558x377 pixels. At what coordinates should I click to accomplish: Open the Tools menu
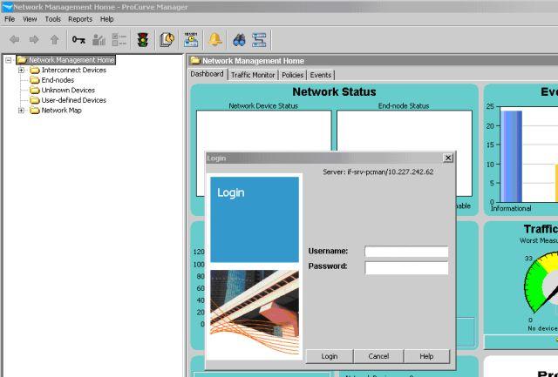click(53, 18)
